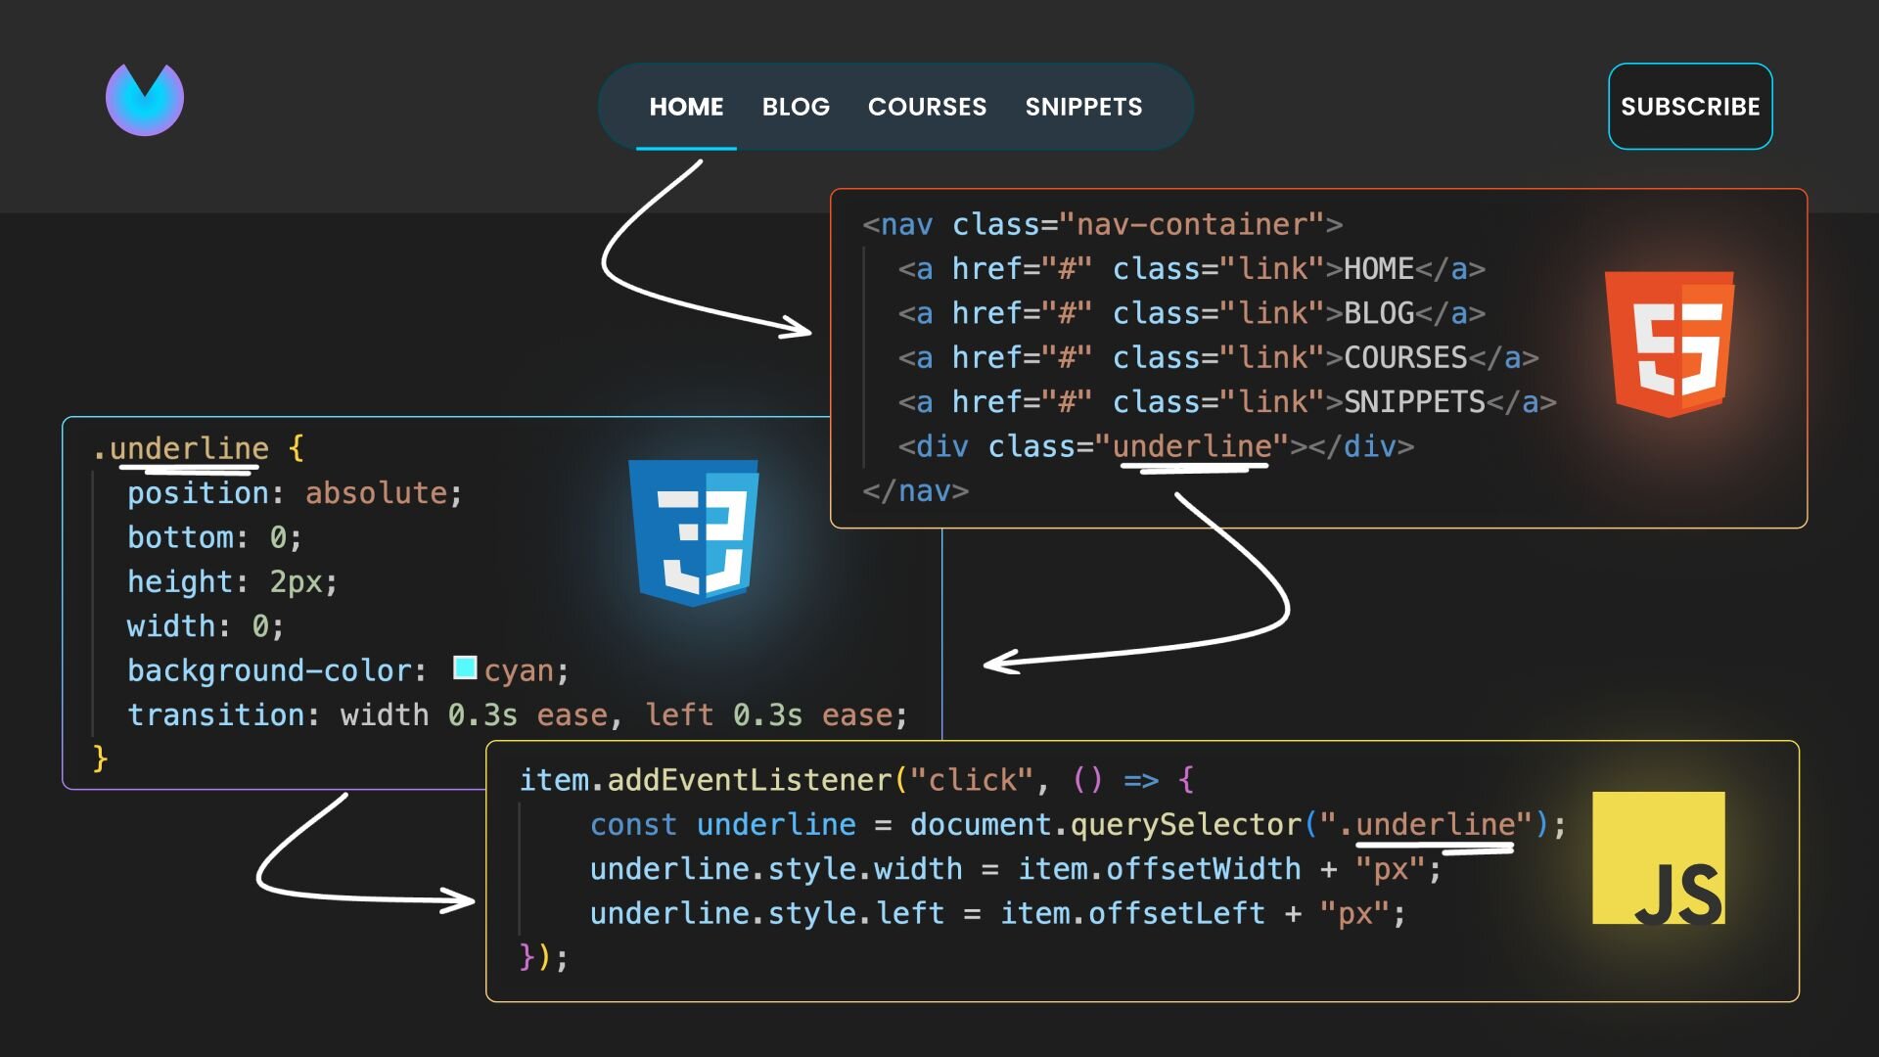Select the SNIPPETS nav item

click(1083, 107)
